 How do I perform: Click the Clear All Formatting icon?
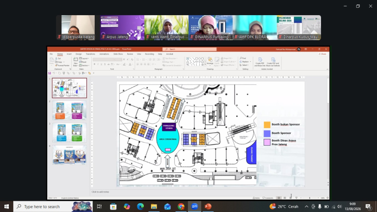pyautogui.click(x=132, y=59)
